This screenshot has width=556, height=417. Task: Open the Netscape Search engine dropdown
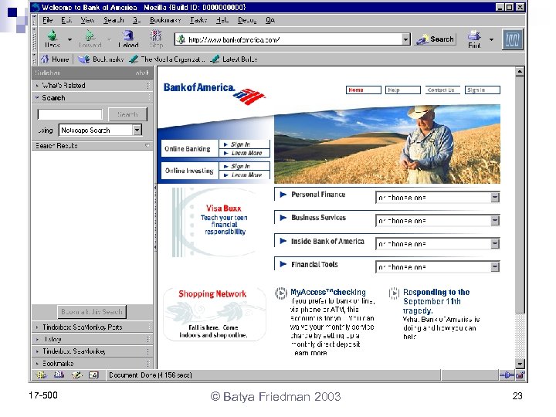pos(137,131)
